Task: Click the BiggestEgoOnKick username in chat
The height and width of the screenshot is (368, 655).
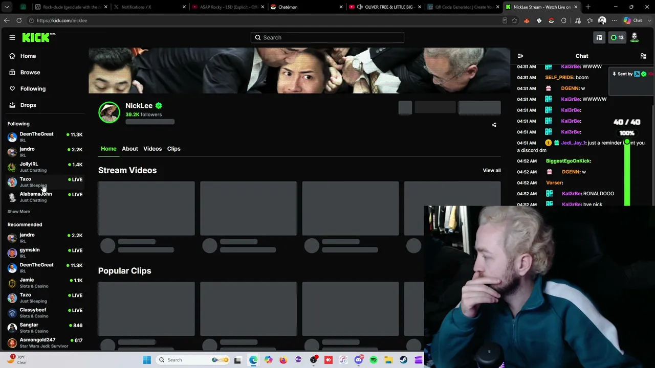Action: click(x=568, y=162)
